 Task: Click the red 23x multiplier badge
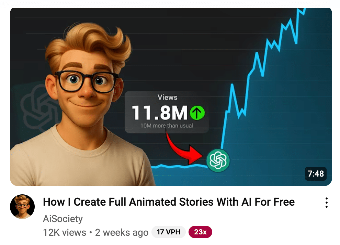[x=200, y=232]
